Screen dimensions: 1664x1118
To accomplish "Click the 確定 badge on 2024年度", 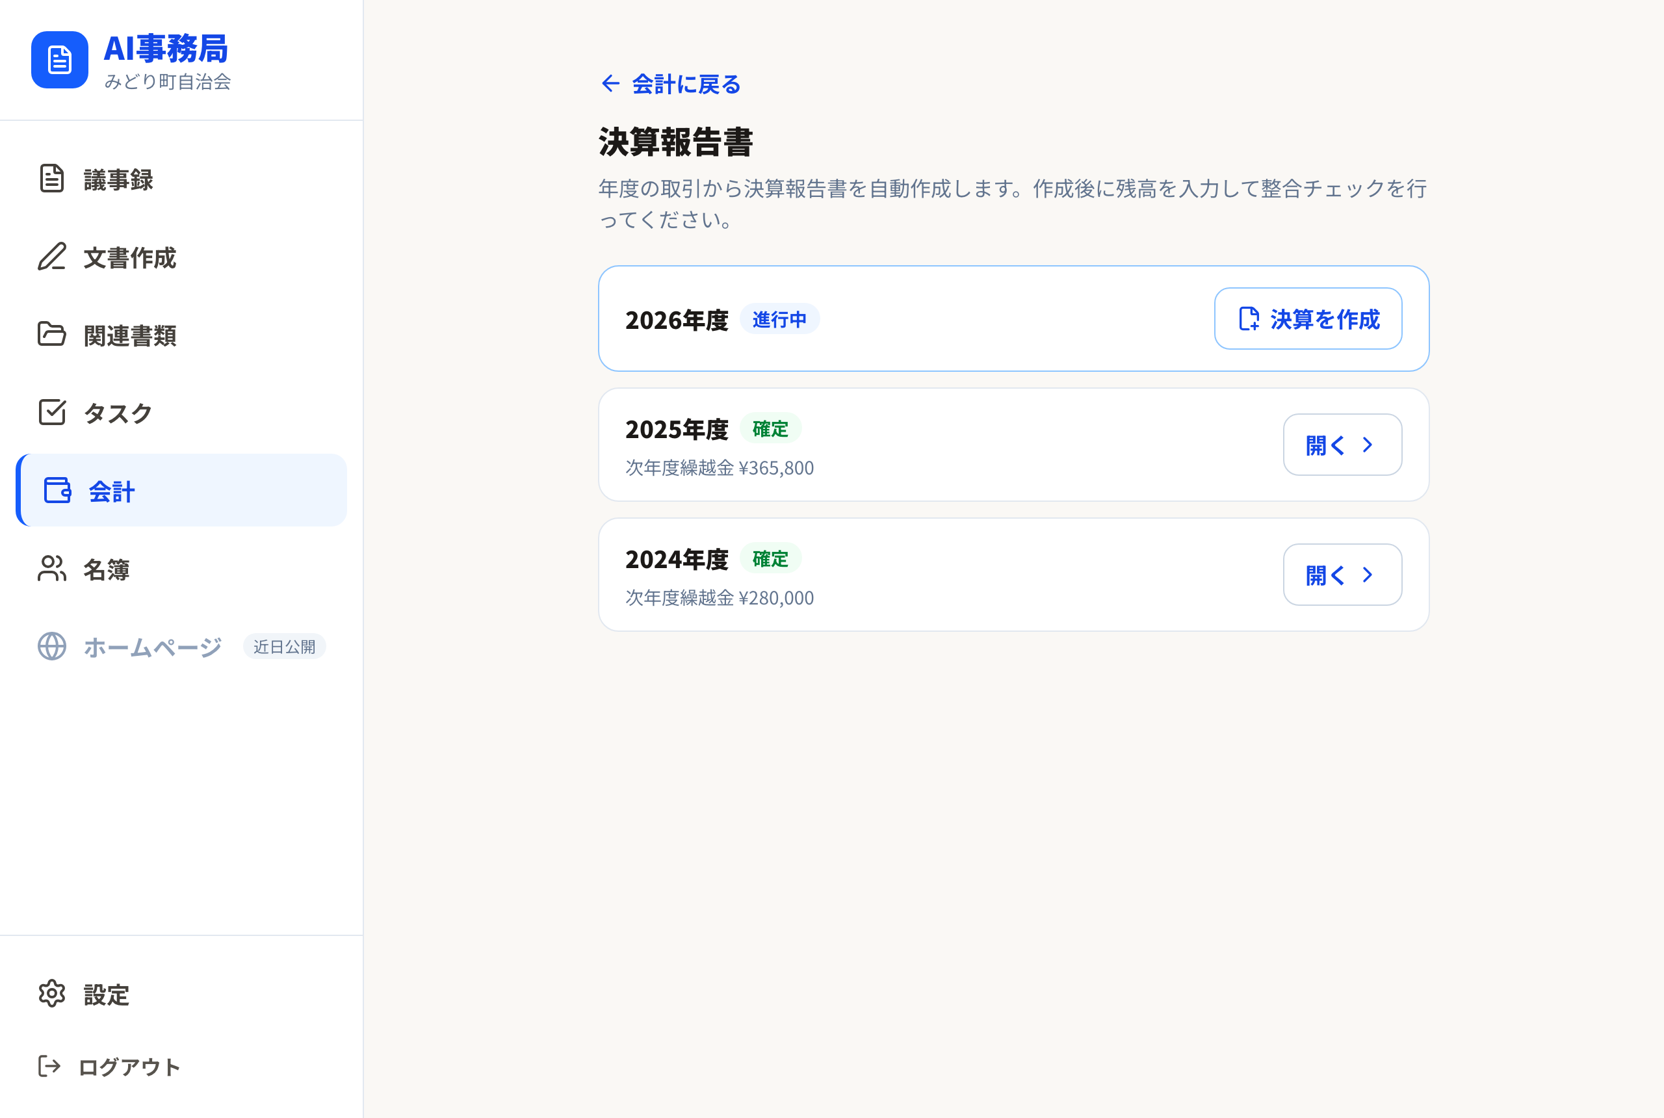I will coord(771,558).
